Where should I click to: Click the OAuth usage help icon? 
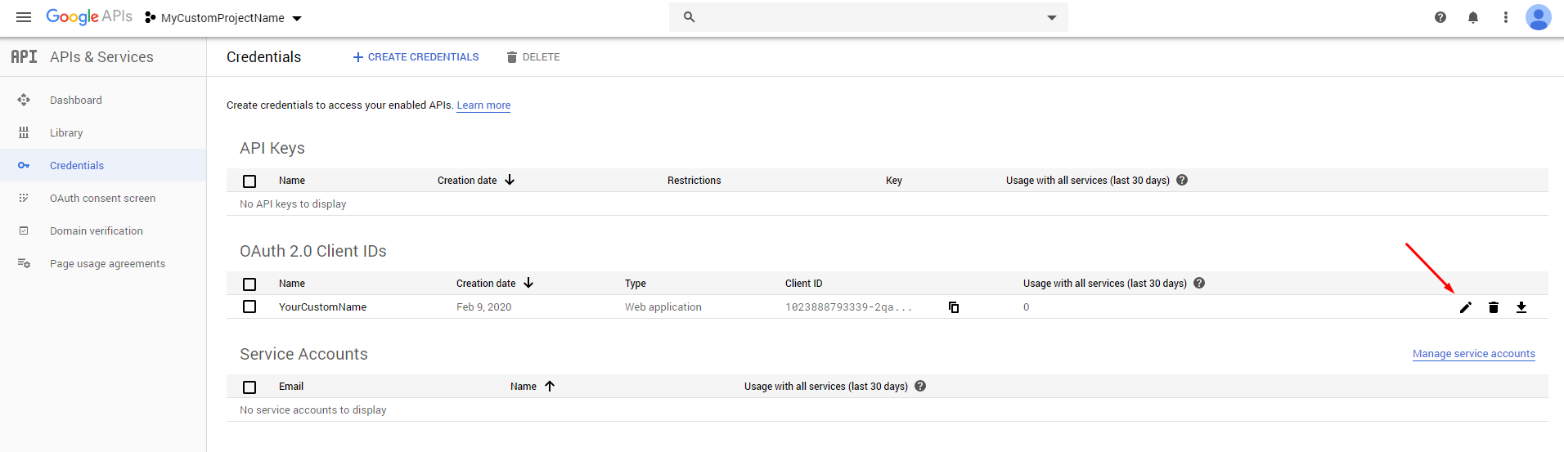[x=1199, y=283]
